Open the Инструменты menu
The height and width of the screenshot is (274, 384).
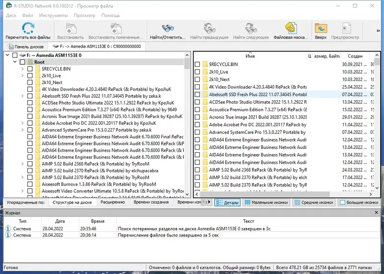coord(53,15)
